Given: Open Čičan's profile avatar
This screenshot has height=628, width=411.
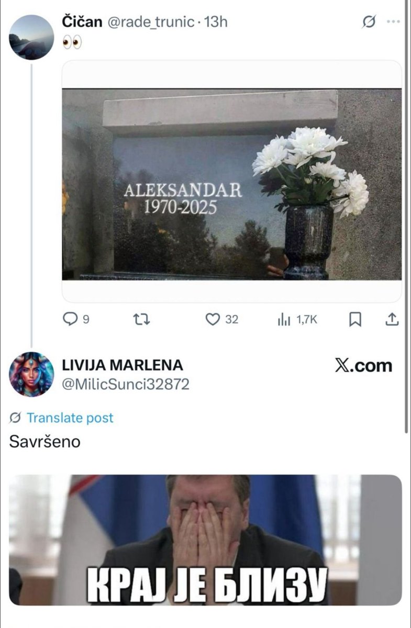Looking at the screenshot, I should point(31,37).
